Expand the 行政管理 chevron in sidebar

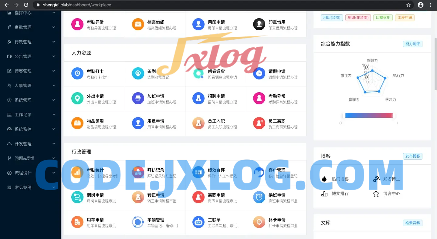(54, 42)
